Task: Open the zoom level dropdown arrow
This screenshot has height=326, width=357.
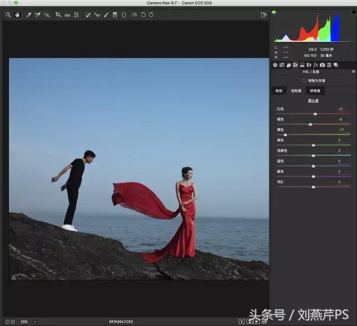Action: pos(35,322)
